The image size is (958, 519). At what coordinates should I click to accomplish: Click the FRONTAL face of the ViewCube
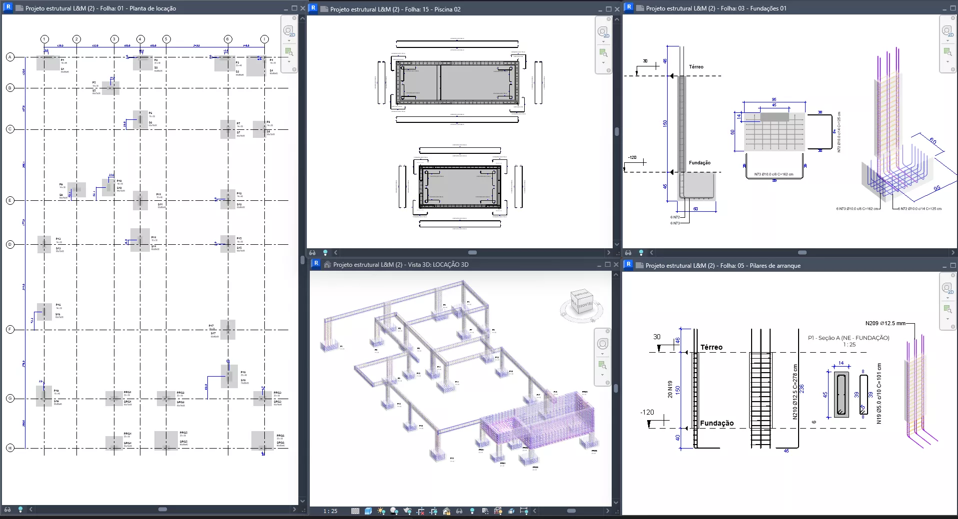pos(585,304)
